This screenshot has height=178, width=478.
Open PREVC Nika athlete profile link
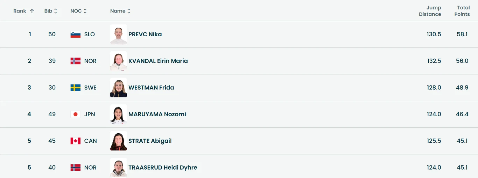pos(145,34)
